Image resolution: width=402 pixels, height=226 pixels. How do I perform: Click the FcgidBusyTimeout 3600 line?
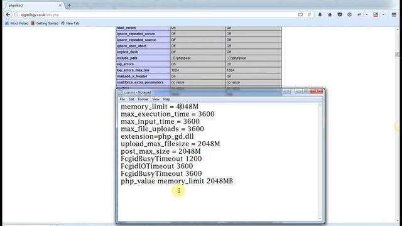click(161, 173)
